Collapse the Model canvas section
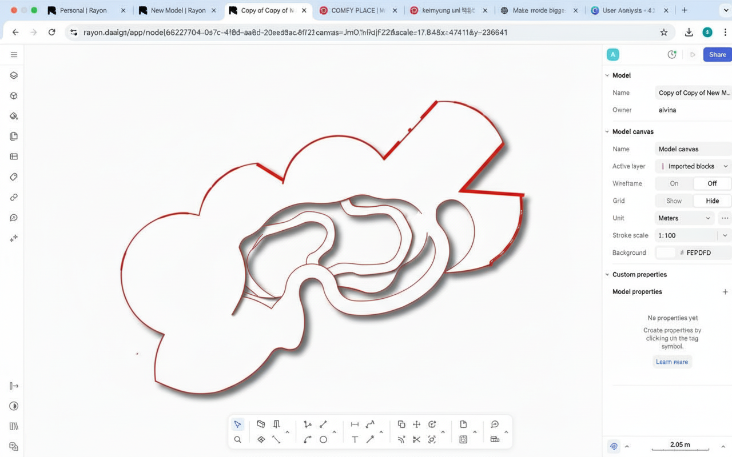The image size is (732, 457). [607, 131]
